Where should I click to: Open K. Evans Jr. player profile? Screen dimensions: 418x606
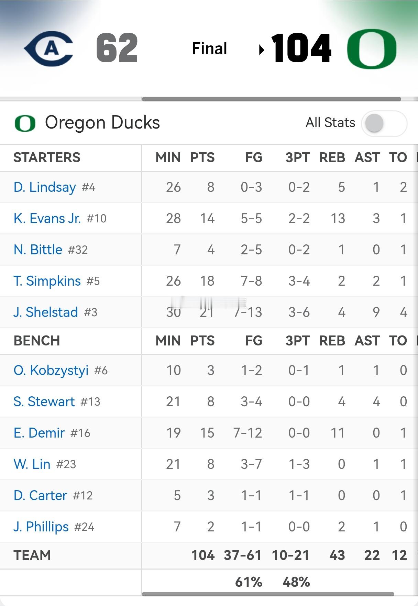point(47,219)
